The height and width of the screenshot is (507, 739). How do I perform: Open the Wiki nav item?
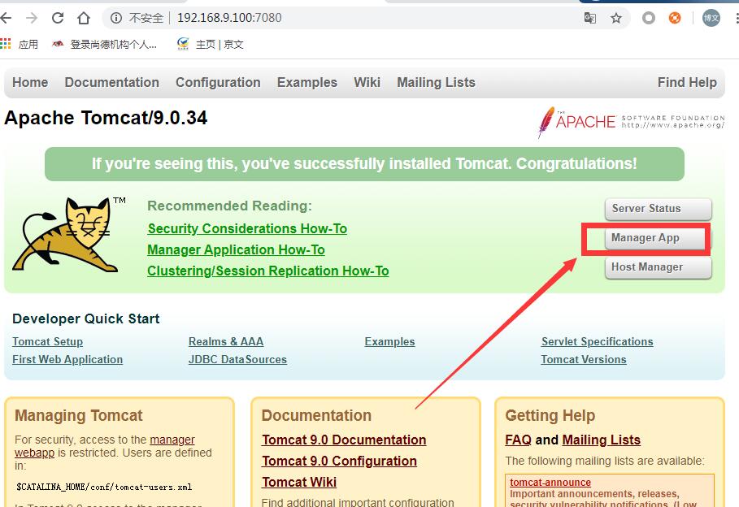pos(367,82)
